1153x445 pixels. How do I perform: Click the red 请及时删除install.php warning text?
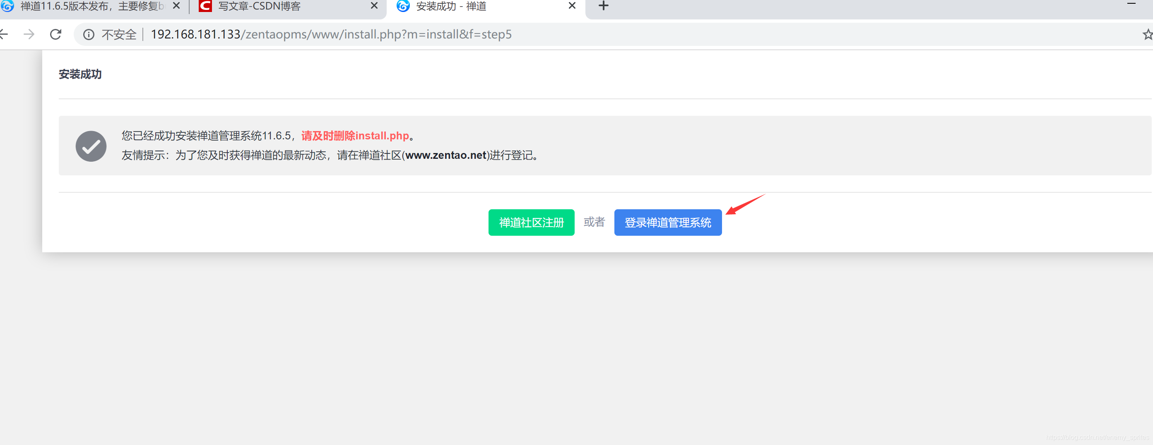[x=355, y=136]
